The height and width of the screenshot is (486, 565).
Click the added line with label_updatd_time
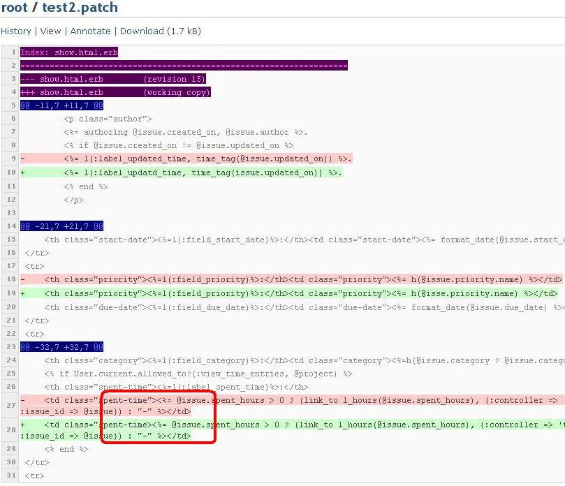182,172
